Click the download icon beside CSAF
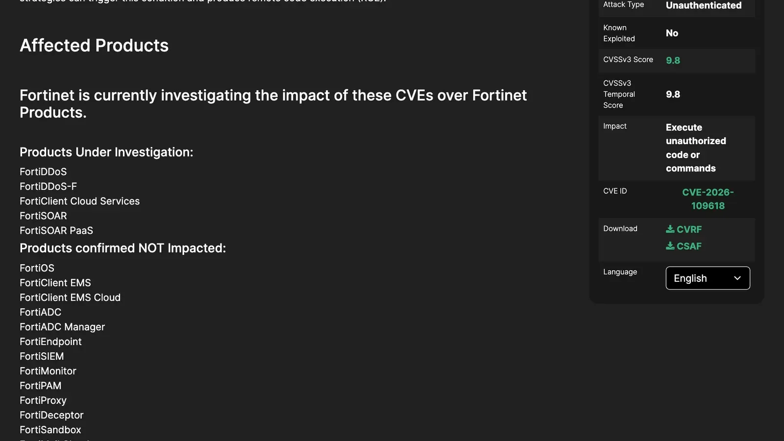The height and width of the screenshot is (441, 784). pos(670,246)
